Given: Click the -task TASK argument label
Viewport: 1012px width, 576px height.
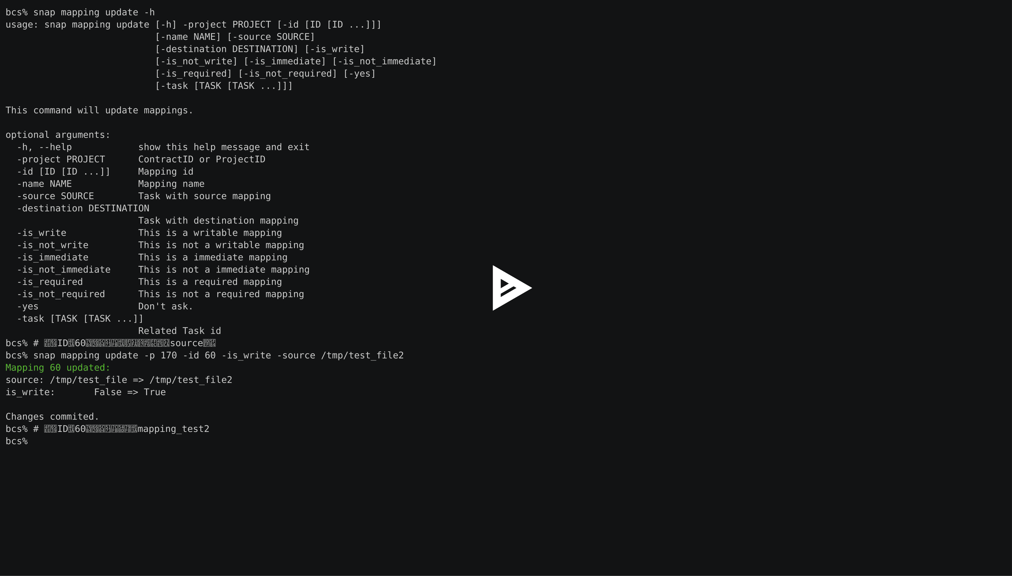Looking at the screenshot, I should 78,319.
